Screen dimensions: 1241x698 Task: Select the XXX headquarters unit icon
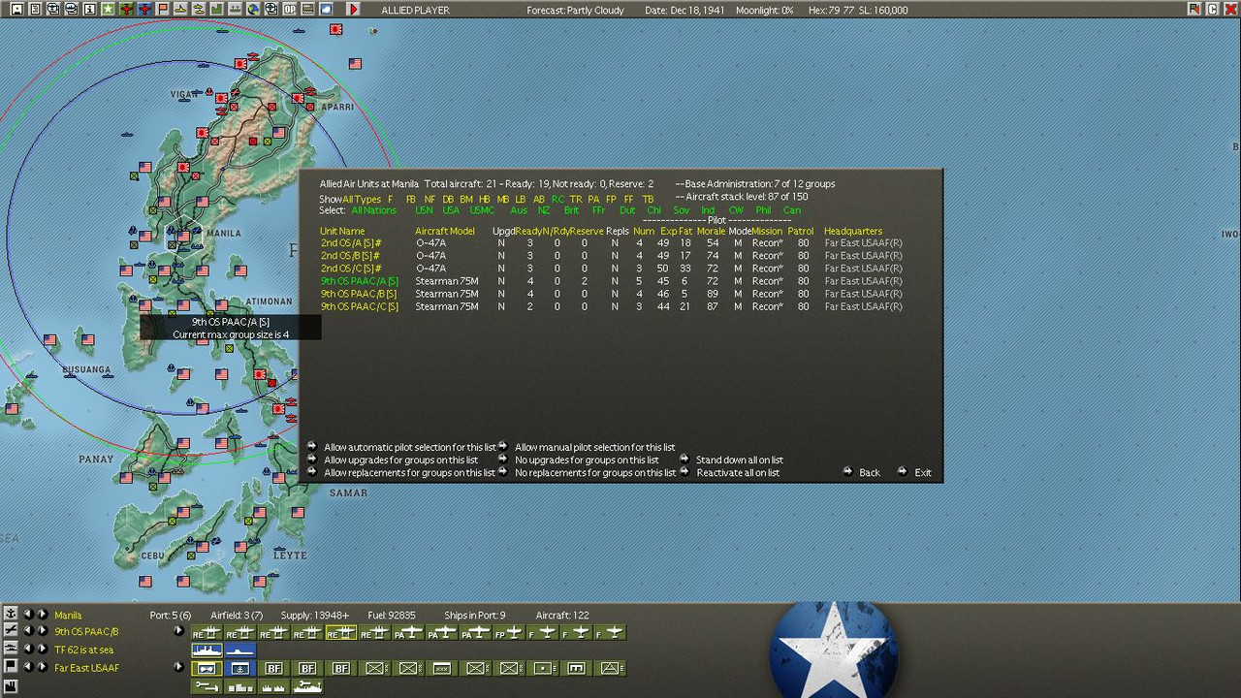442,668
